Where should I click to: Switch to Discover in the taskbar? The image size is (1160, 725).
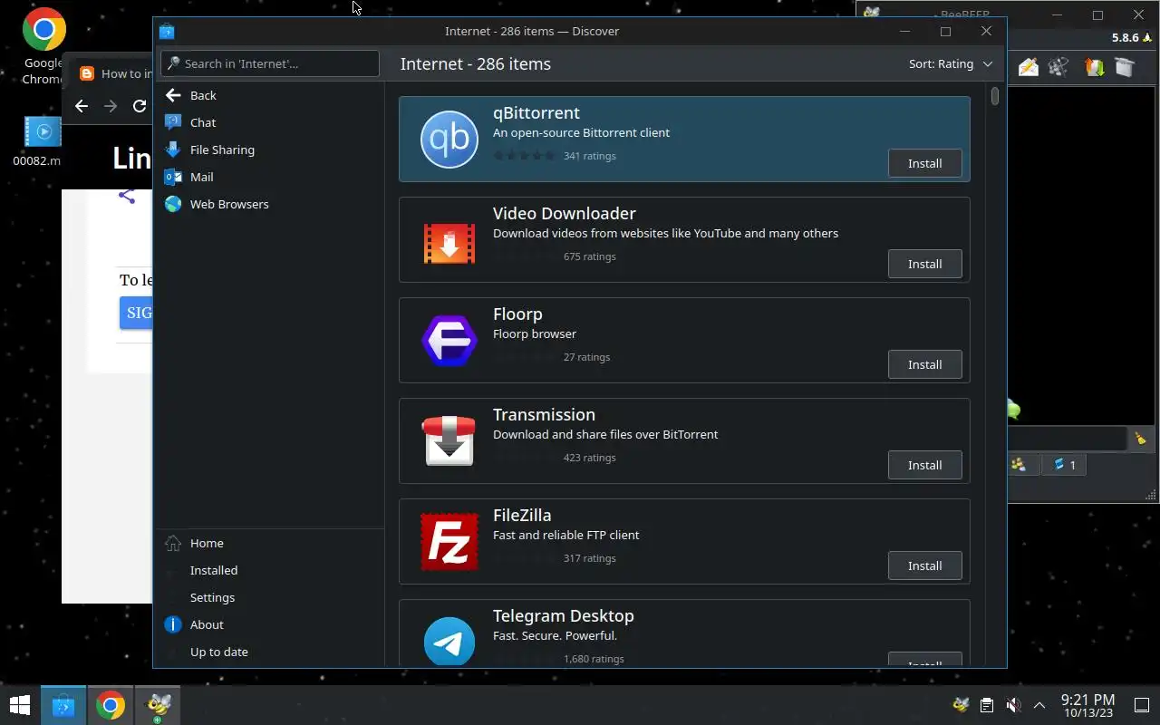coord(63,705)
